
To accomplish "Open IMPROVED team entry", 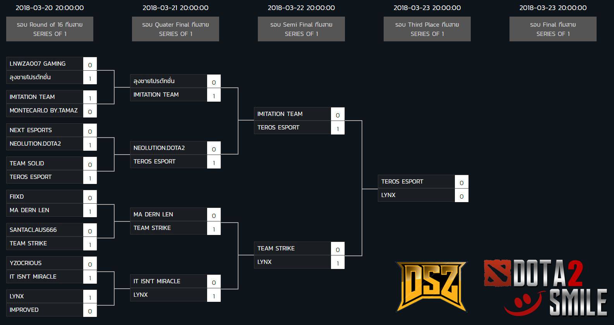I will tap(45, 310).
